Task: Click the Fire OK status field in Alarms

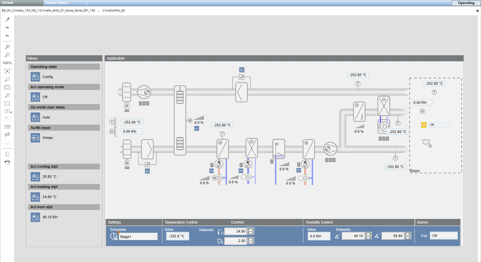Action: coord(444,235)
